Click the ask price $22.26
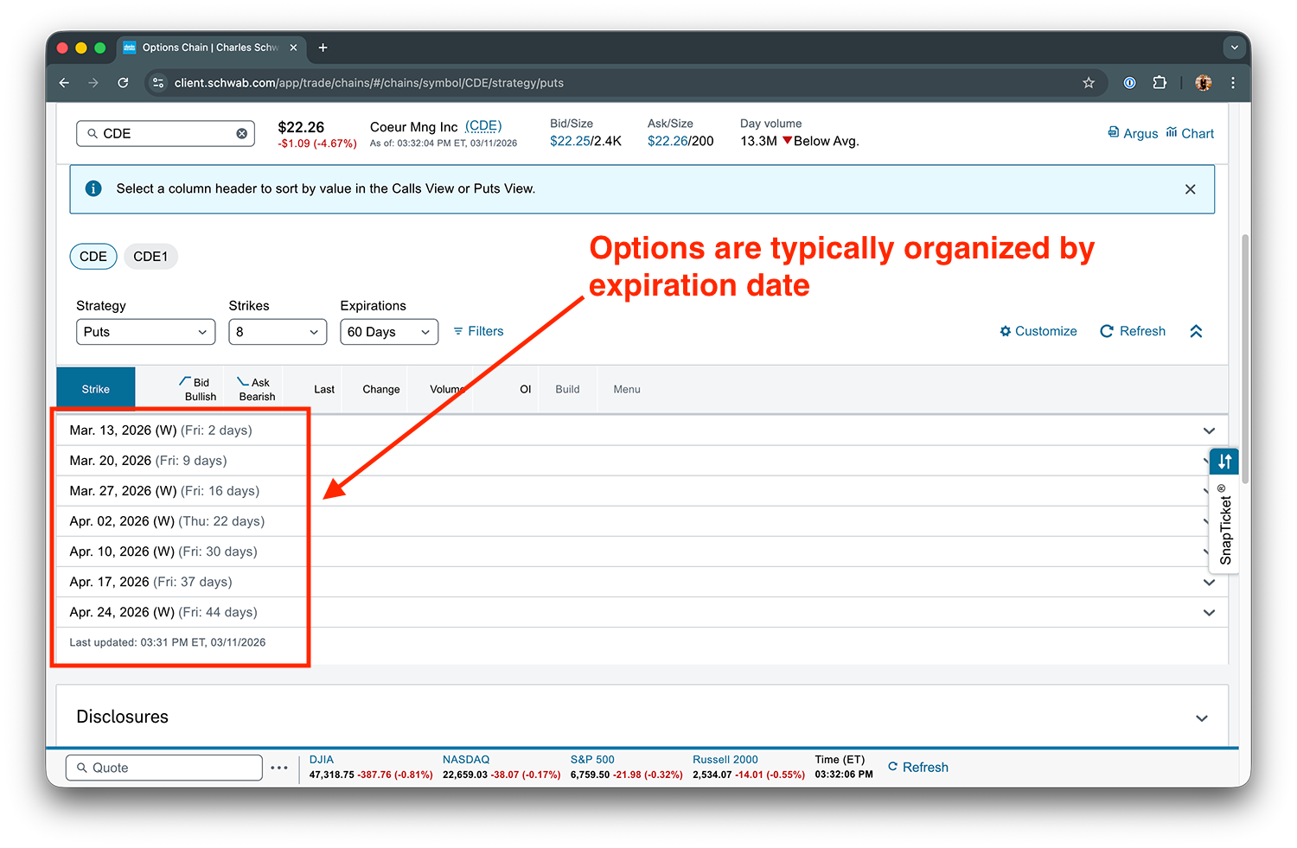1297x848 pixels. tap(668, 141)
